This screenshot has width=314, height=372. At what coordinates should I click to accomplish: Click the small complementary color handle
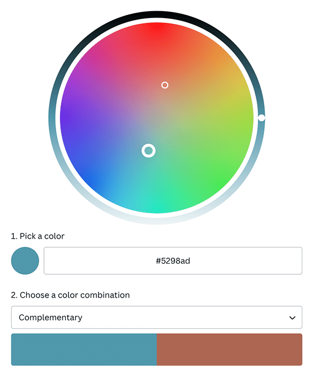pos(165,85)
